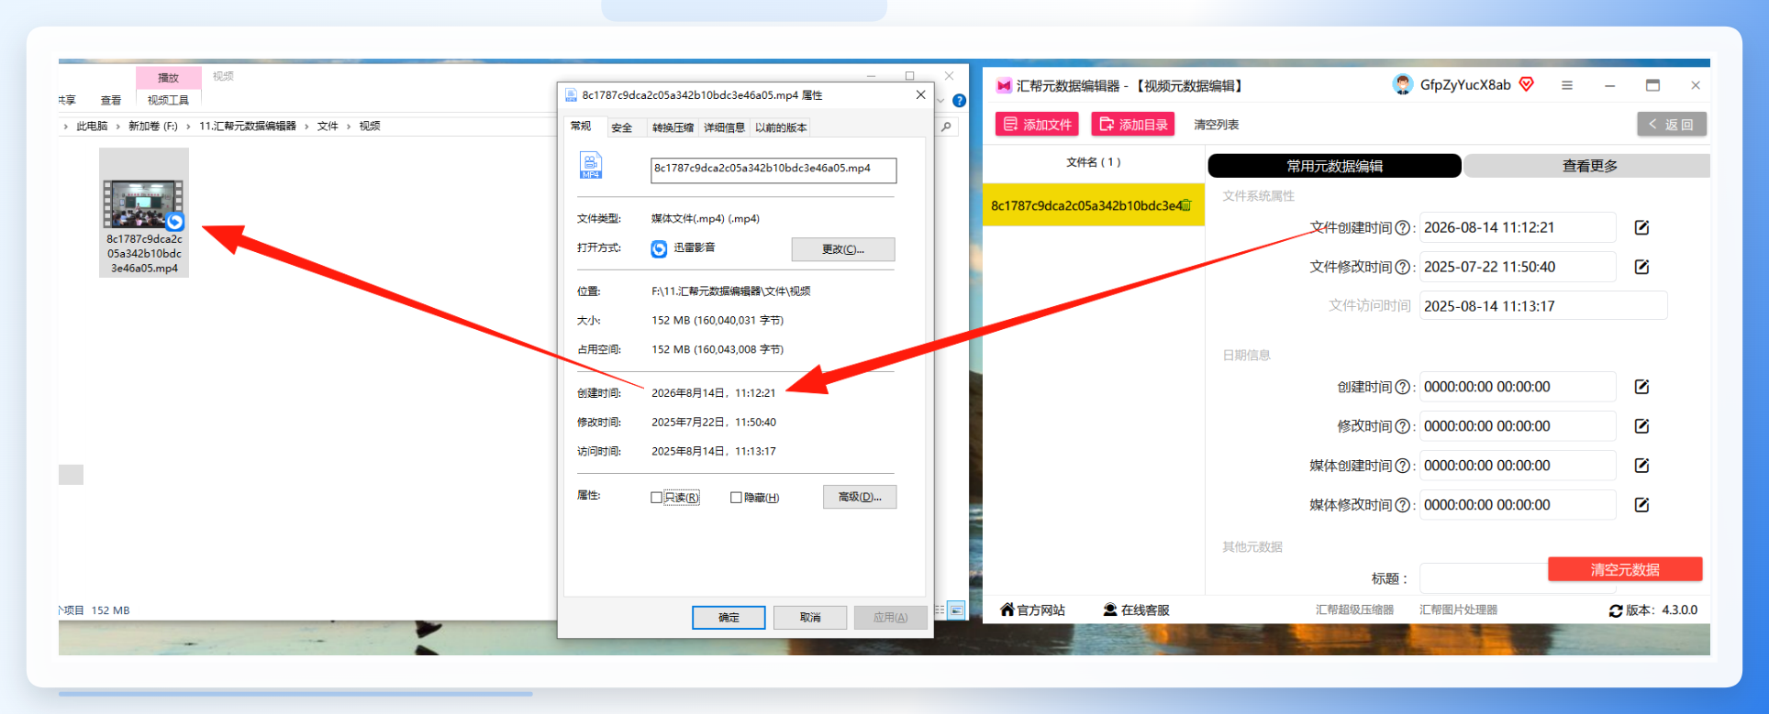This screenshot has height=714, width=1769.
Task: Switch to the 以前的版本 tab
Action: tap(781, 127)
